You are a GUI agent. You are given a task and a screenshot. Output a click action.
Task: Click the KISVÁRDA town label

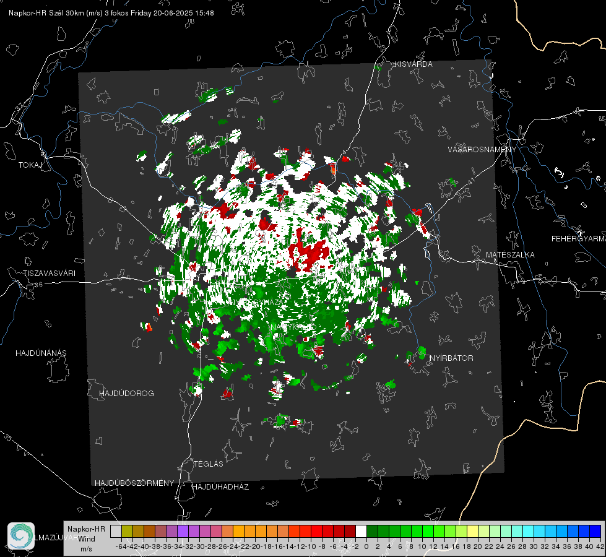pyautogui.click(x=413, y=64)
